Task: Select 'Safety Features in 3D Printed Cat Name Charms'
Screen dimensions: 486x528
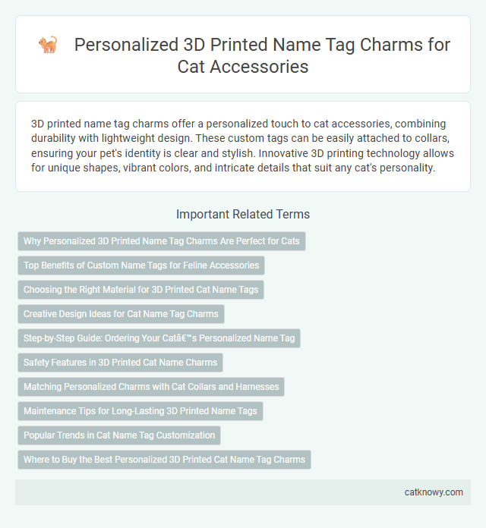Action: click(x=120, y=363)
